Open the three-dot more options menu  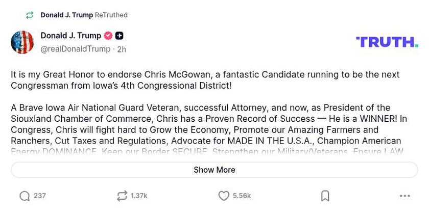tap(404, 196)
